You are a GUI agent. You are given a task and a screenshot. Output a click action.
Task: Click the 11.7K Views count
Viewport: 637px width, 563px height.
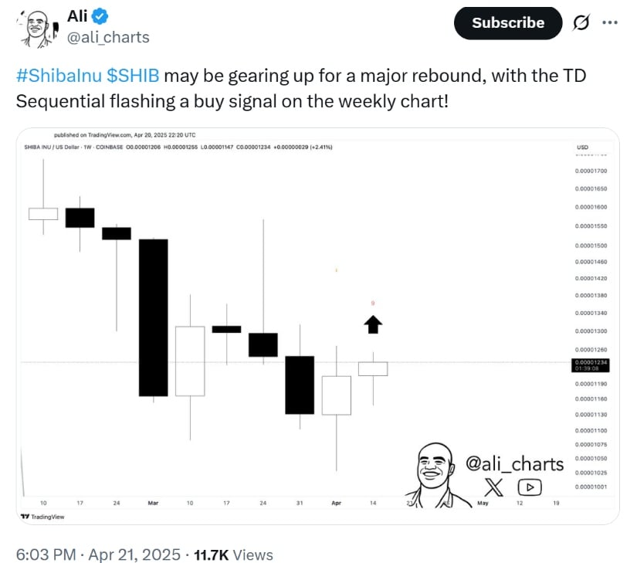coord(232,555)
